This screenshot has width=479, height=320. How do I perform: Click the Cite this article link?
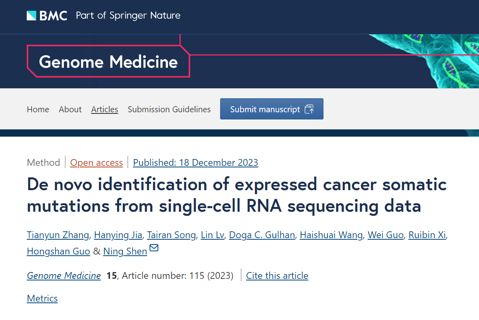[x=277, y=276]
